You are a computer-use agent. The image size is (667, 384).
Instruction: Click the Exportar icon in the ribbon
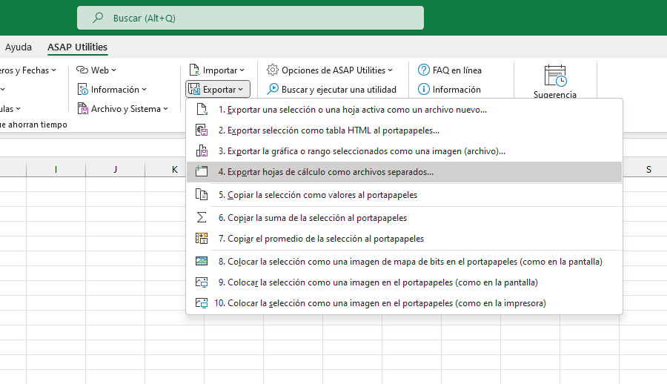coord(194,90)
